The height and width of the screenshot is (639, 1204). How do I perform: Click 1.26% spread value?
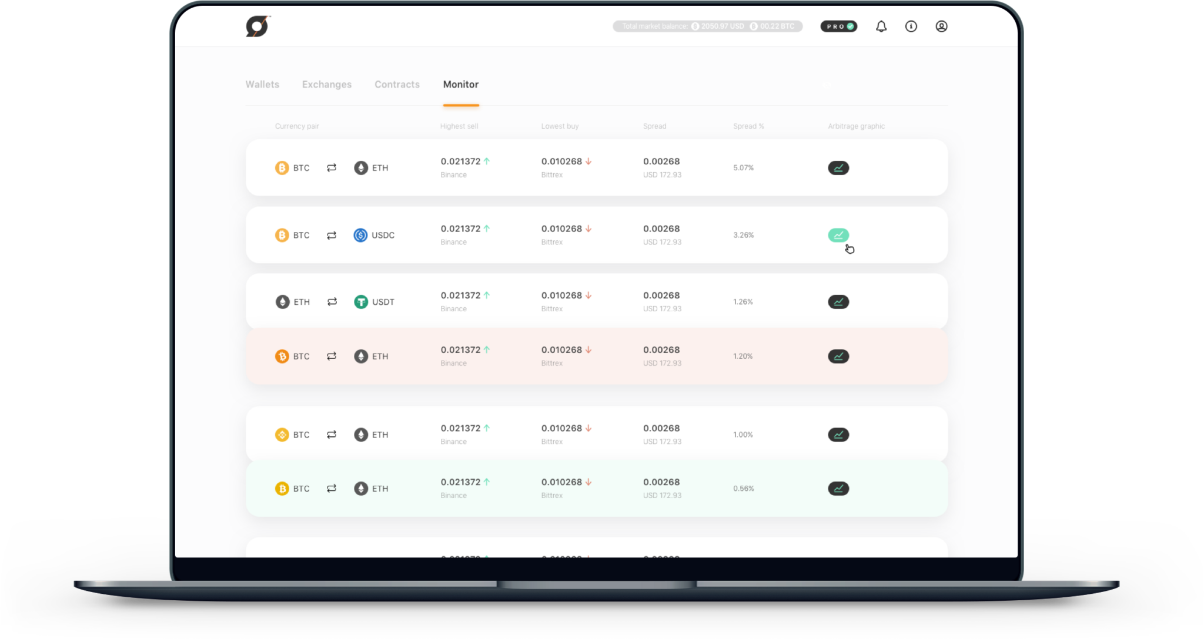click(743, 302)
